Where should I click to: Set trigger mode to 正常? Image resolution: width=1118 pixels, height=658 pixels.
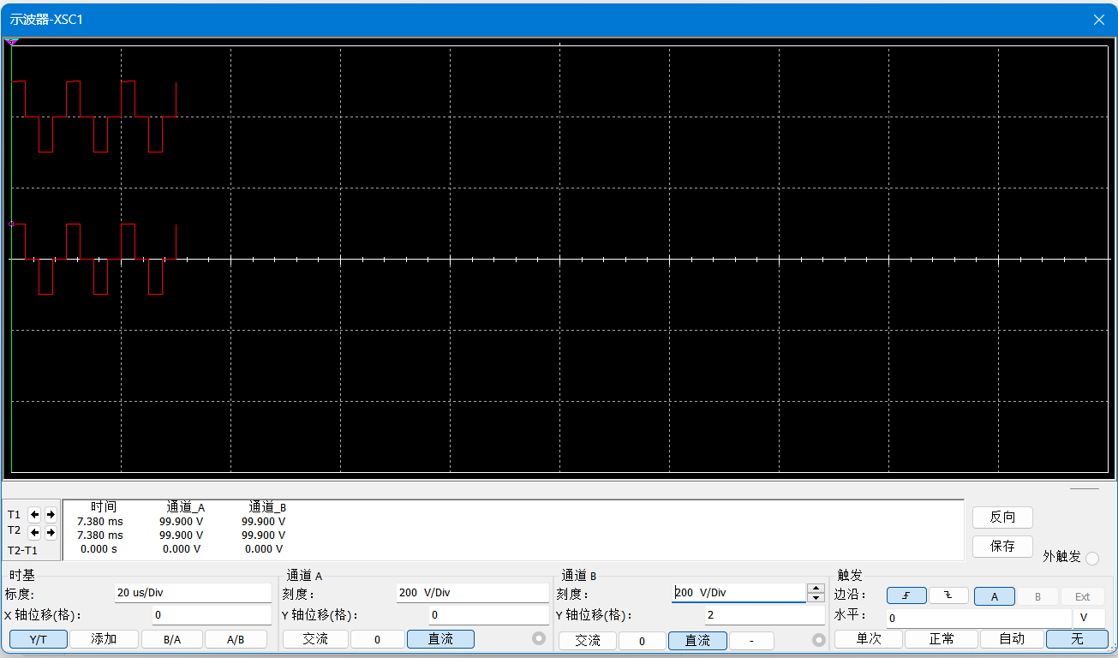940,639
